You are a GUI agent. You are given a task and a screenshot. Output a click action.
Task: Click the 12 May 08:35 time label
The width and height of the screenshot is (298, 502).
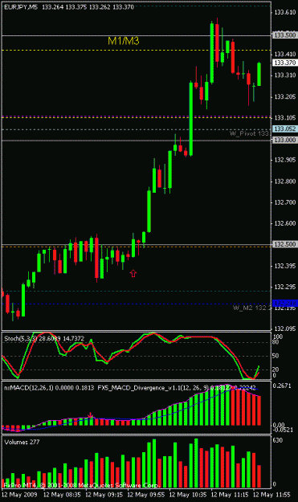pos(62,495)
